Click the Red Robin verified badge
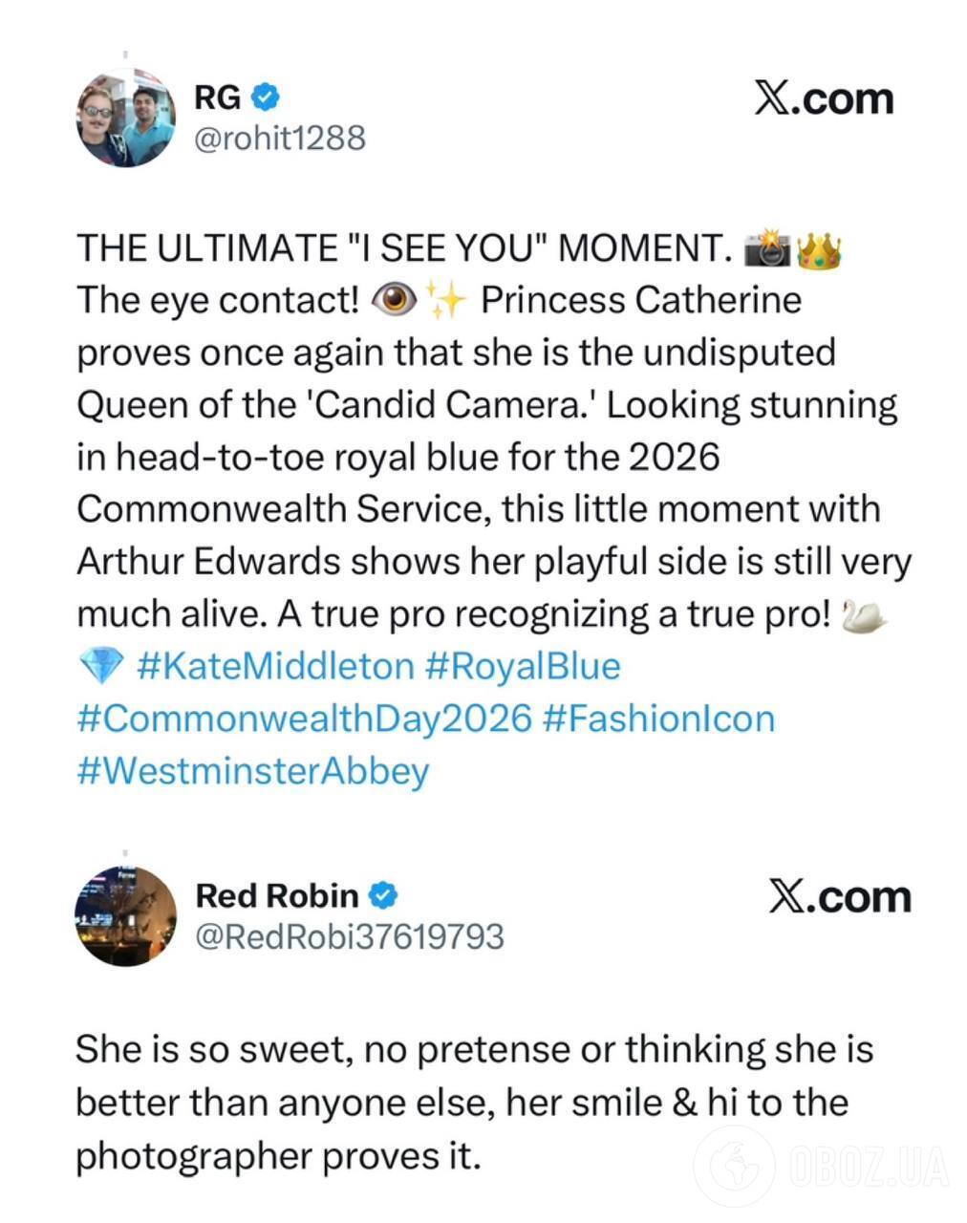 383,895
